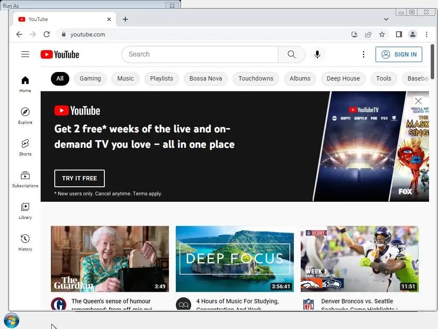Viewport: 438px width, 329px height.
Task: Click the browser forward arrow
Action: [x=33, y=34]
